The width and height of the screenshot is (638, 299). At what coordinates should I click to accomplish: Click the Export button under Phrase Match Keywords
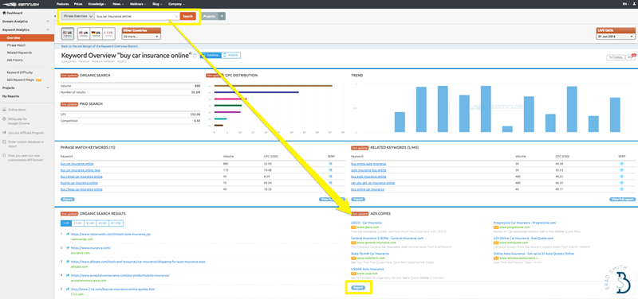(68, 200)
